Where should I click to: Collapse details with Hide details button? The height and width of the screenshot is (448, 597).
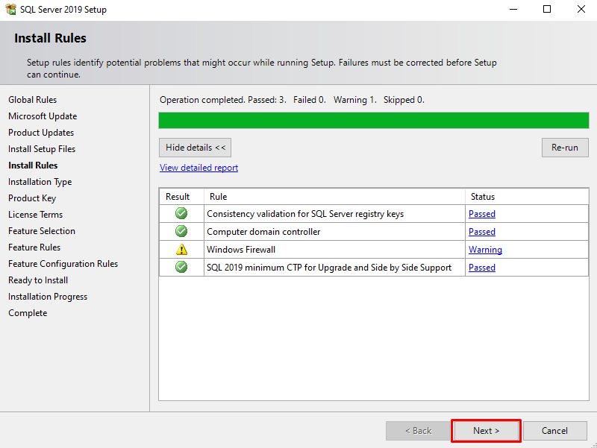195,148
